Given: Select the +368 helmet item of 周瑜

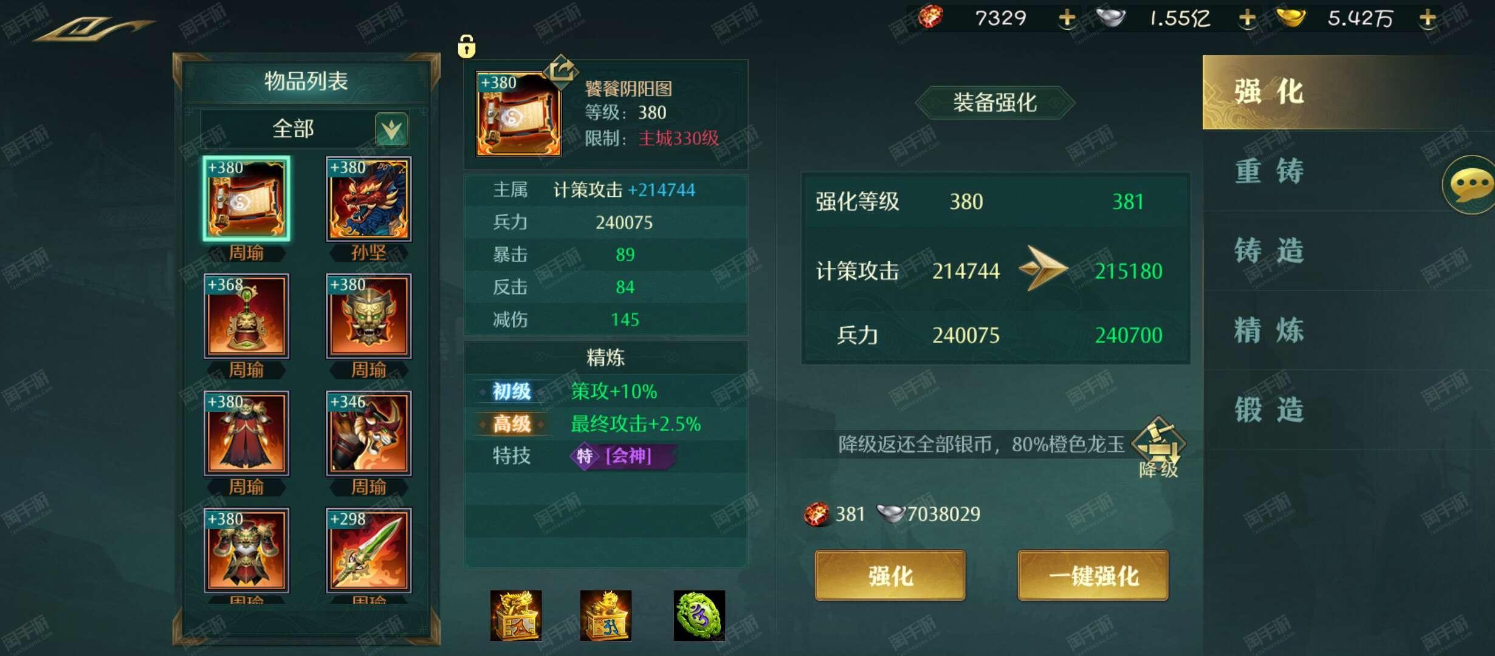Looking at the screenshot, I should pos(246,316).
